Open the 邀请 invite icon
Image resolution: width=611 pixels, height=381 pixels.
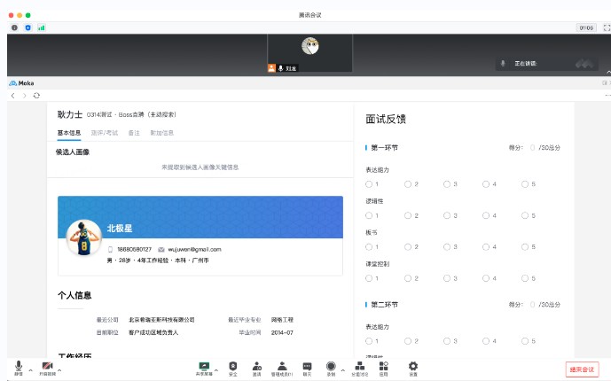pos(256,366)
